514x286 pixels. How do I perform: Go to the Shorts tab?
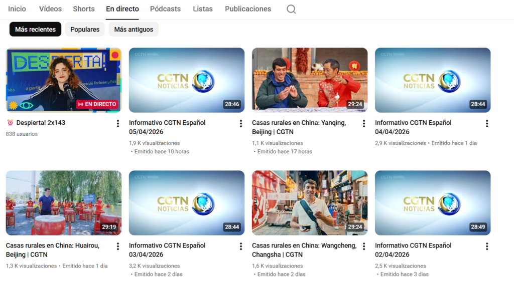84,9
